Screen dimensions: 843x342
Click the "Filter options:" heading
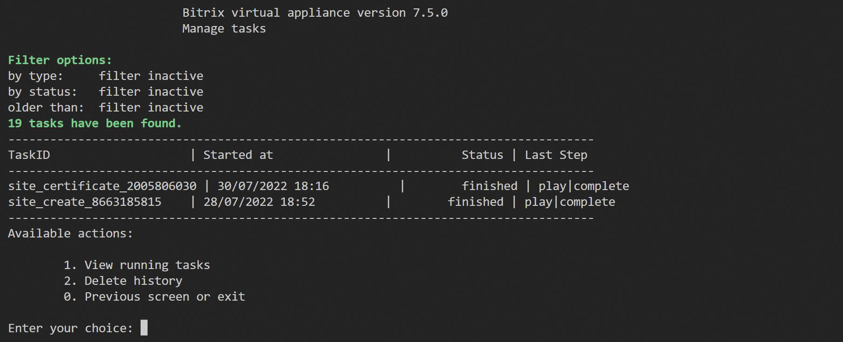60,60
